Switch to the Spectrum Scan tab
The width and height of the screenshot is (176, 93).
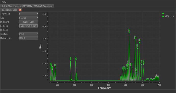(x=10, y=10)
